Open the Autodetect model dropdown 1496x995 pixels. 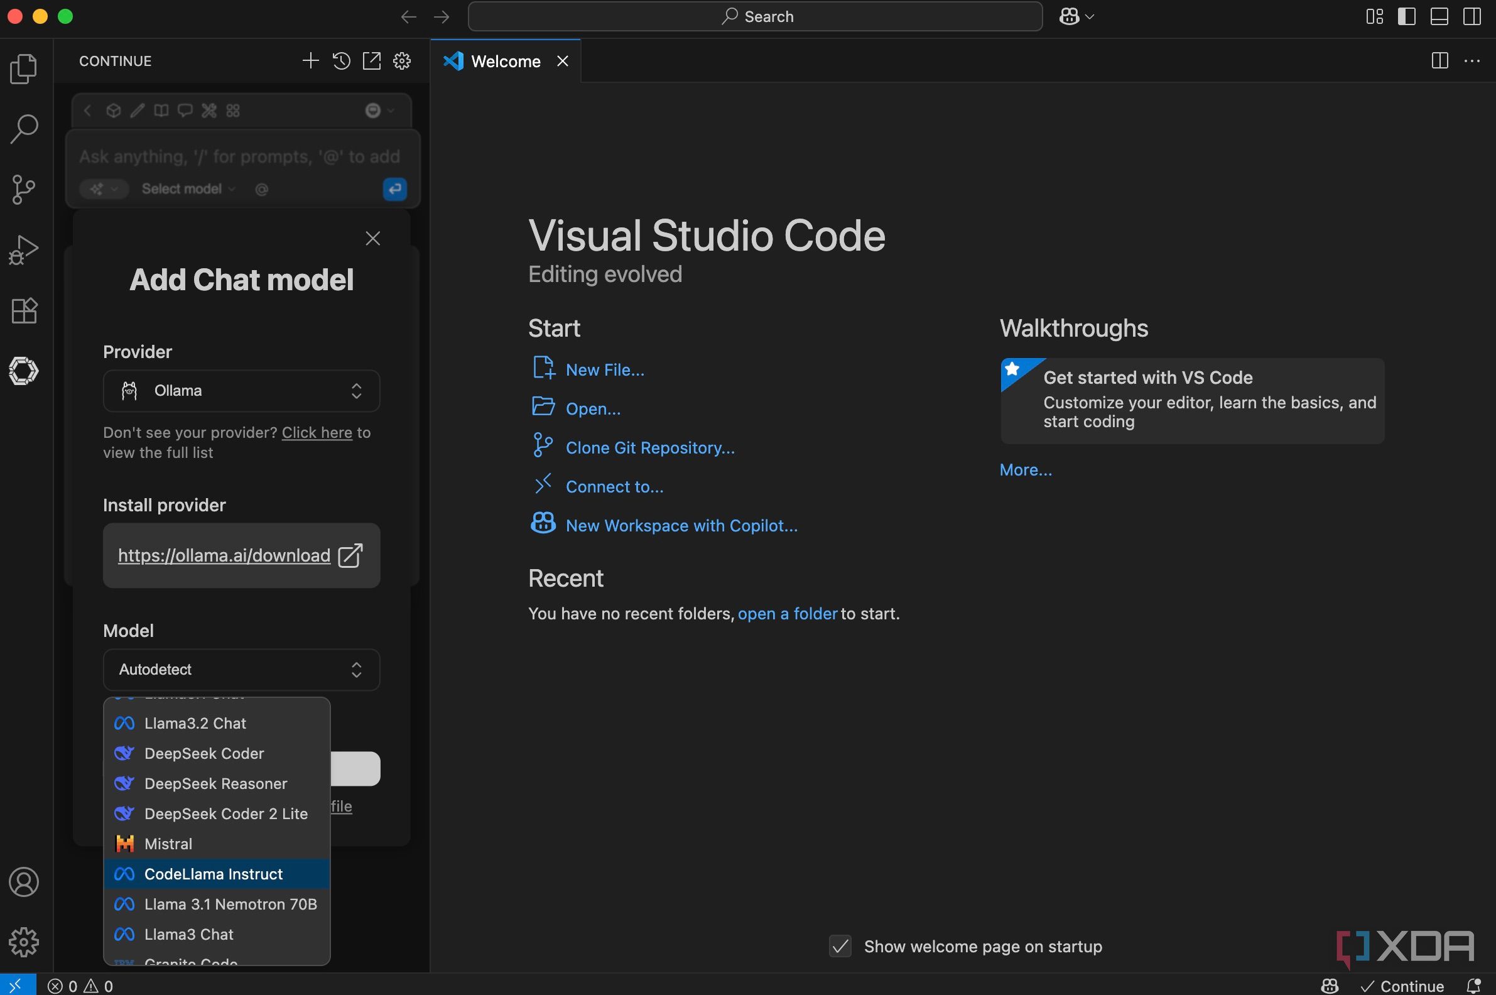click(x=241, y=670)
